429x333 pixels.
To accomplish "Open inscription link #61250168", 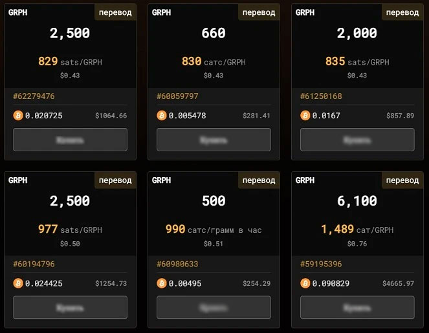I will pyautogui.click(x=321, y=96).
